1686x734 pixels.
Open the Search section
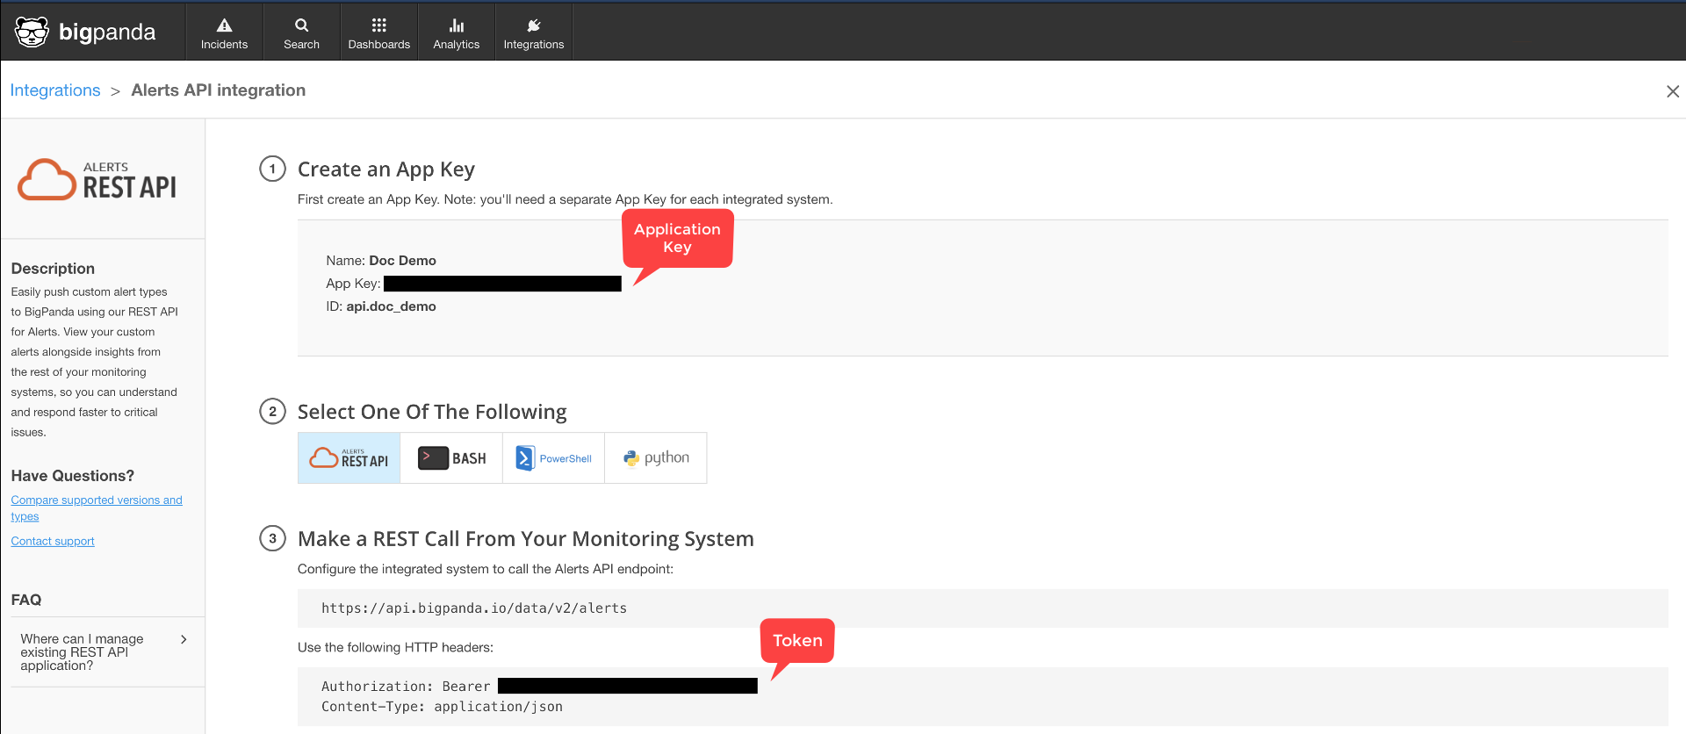click(x=301, y=32)
